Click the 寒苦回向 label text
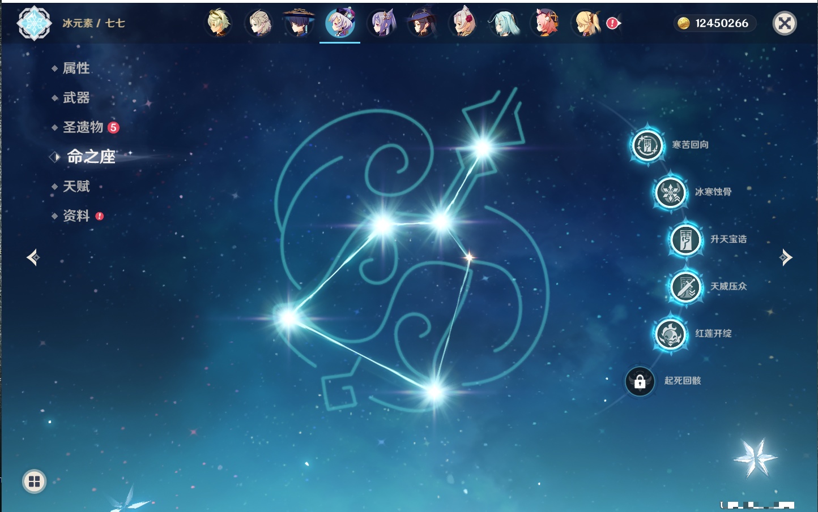Screen dimensions: 818x512 690,145
